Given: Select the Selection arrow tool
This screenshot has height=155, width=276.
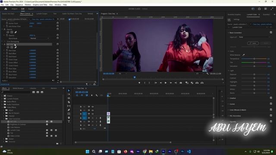Looking at the screenshot, I should [x=69, y=90].
